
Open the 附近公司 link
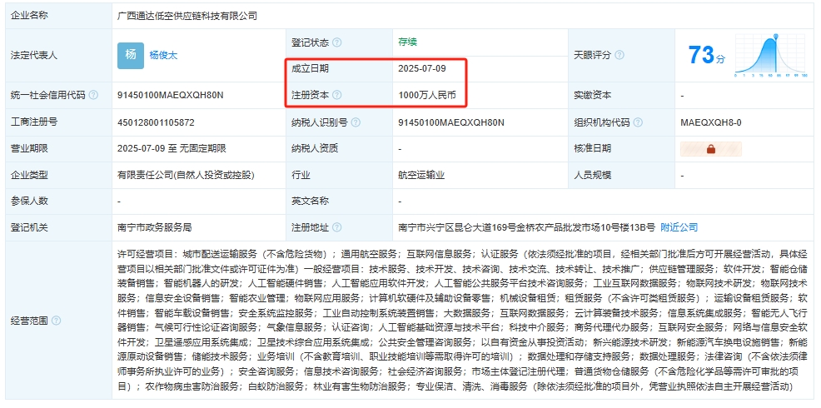click(x=679, y=228)
